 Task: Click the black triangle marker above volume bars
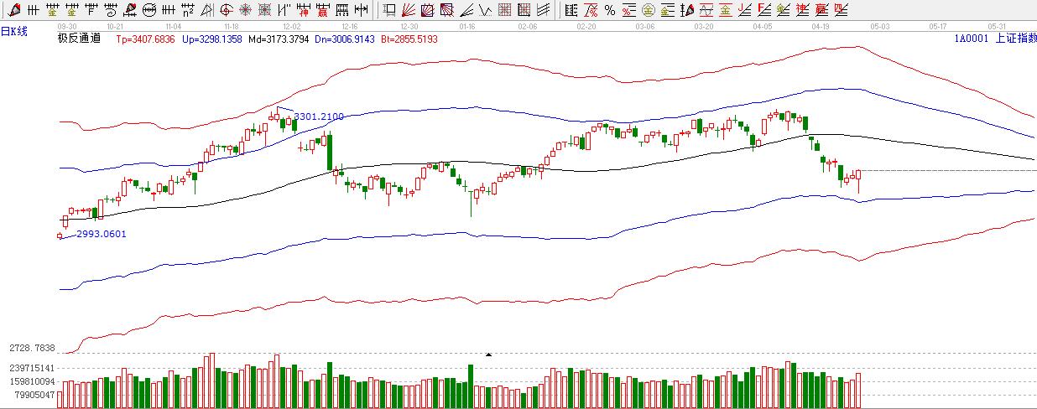coord(489,355)
